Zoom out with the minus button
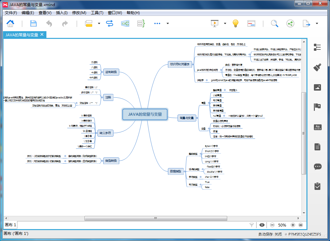This screenshot has height=241, width=330. [272, 225]
